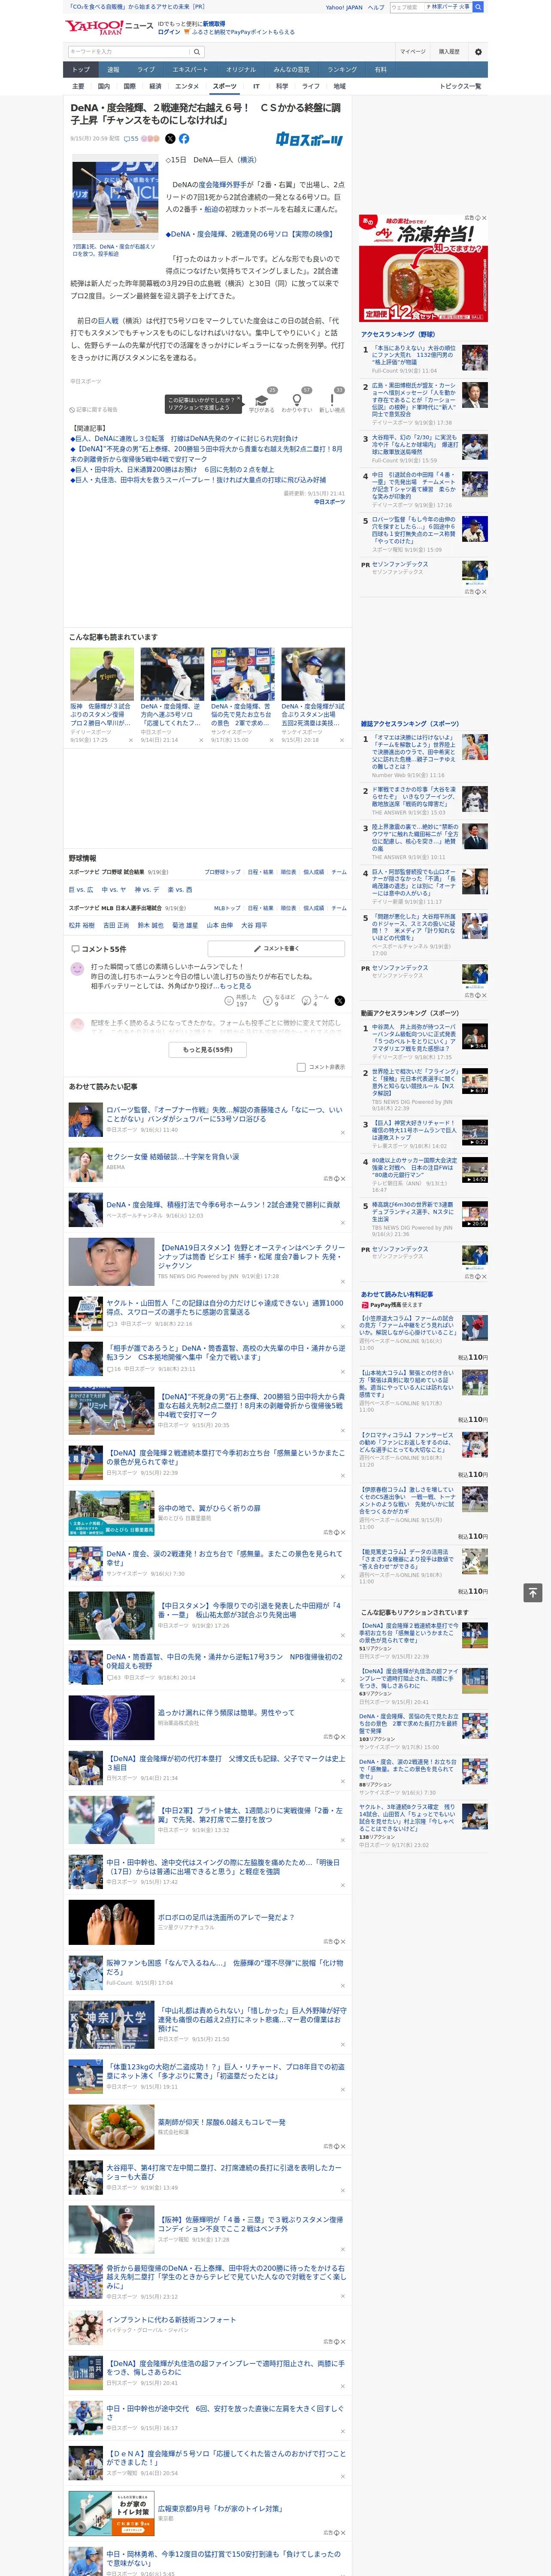Open the トップ main tab

(x=81, y=69)
